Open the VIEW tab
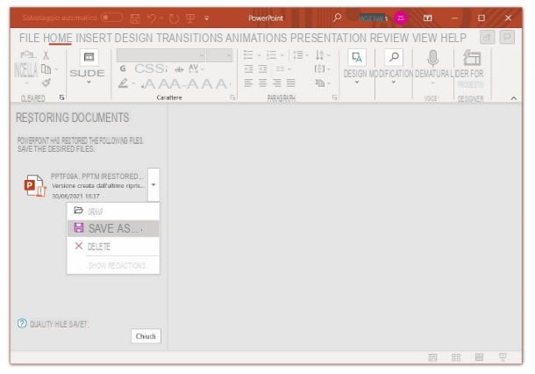Screen dimensions: 535x374 424,38
